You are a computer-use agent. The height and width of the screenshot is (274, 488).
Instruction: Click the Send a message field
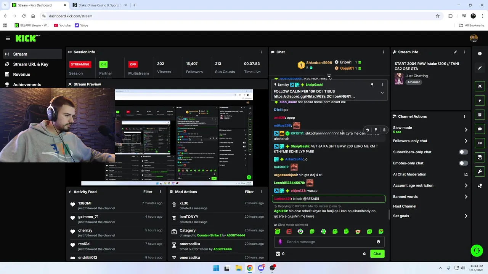coord(330,242)
